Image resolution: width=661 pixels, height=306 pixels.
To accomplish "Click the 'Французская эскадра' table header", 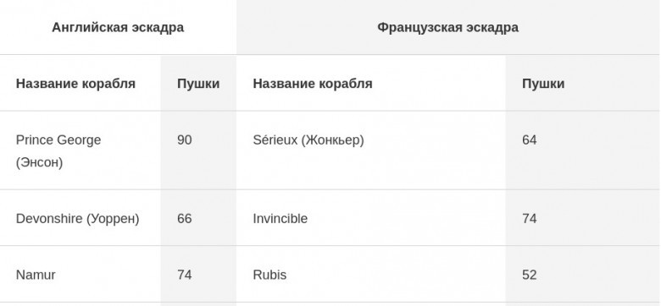I will click(448, 27).
